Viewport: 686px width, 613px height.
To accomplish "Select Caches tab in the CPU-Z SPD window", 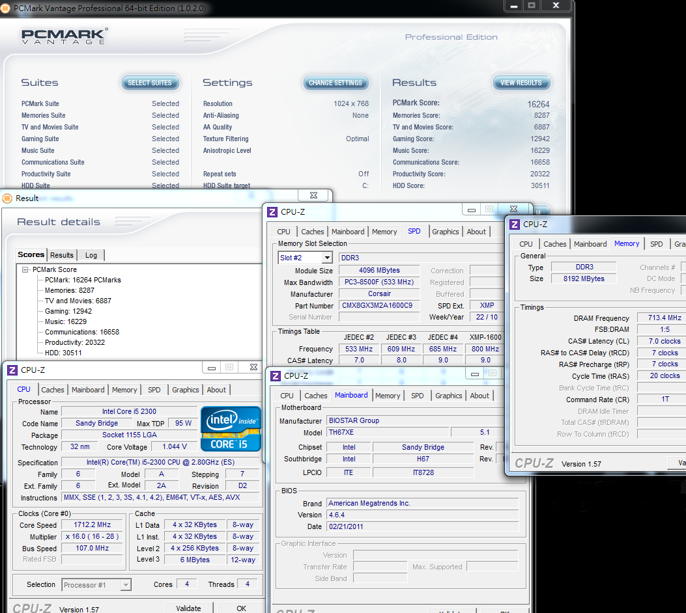I will pyautogui.click(x=312, y=232).
